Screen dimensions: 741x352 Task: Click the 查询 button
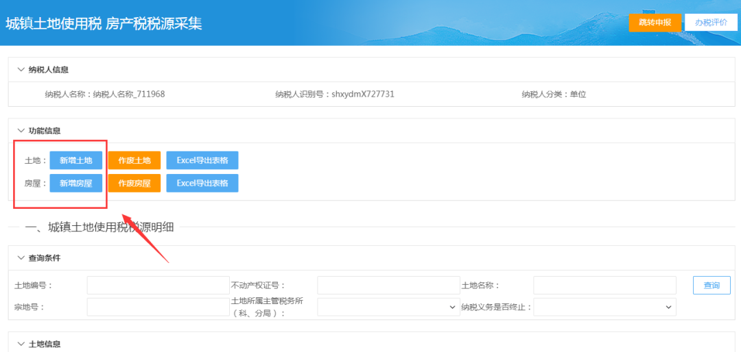point(711,285)
